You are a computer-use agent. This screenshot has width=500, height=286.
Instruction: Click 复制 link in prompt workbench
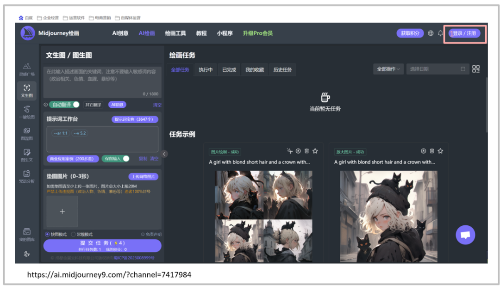143,158
